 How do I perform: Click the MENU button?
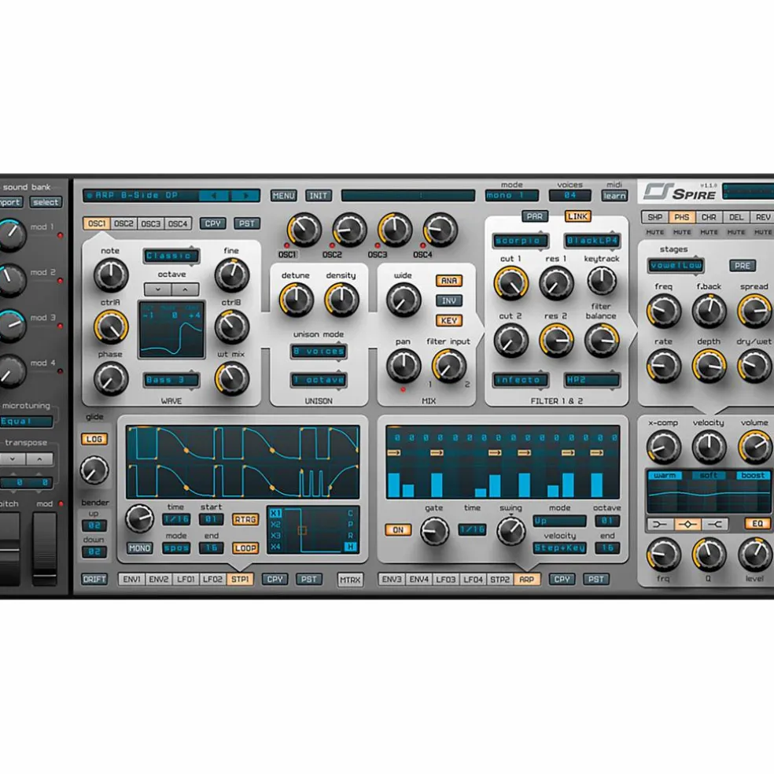click(x=283, y=196)
